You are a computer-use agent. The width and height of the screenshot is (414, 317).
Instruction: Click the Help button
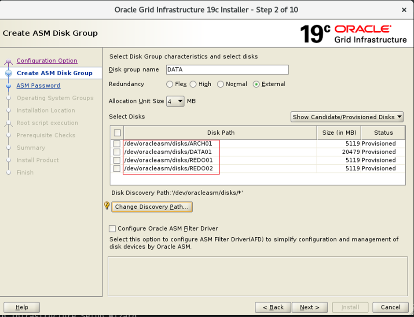22,307
